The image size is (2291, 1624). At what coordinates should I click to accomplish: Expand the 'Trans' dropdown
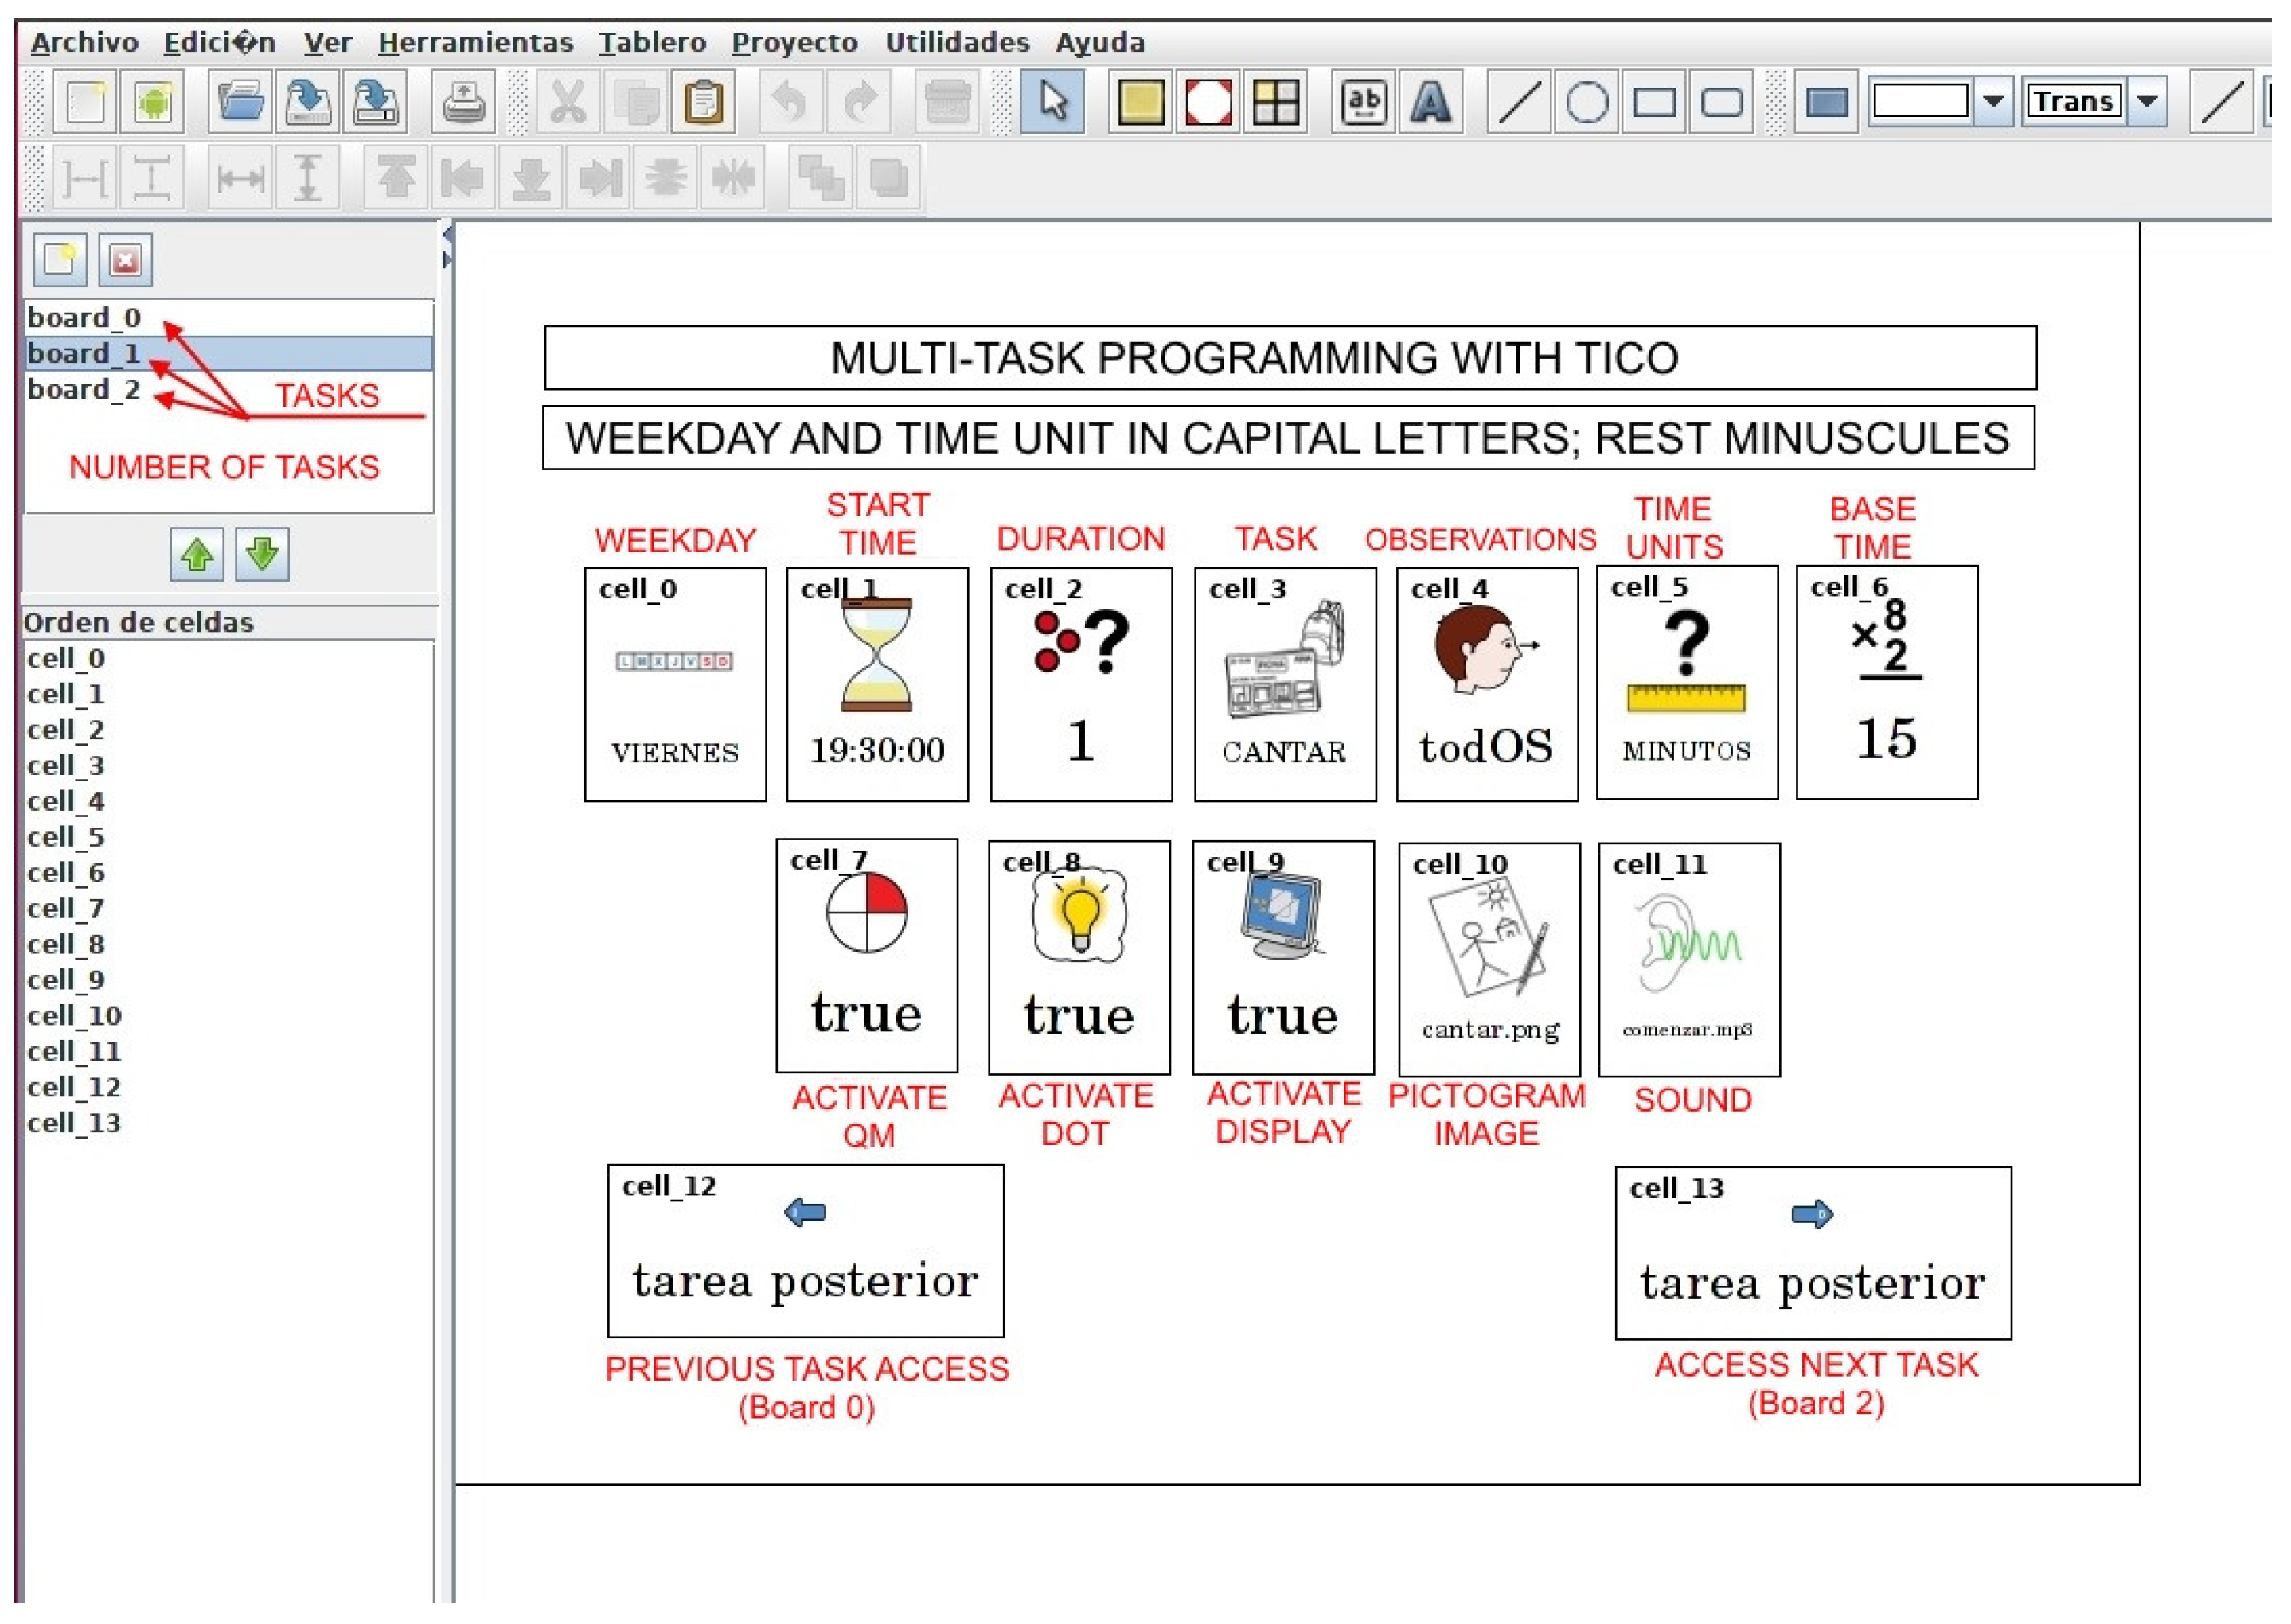[x=2147, y=102]
